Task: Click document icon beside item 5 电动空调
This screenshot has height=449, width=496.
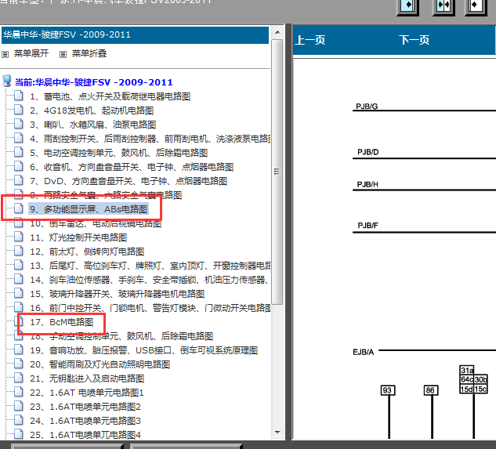Action: tap(19, 151)
